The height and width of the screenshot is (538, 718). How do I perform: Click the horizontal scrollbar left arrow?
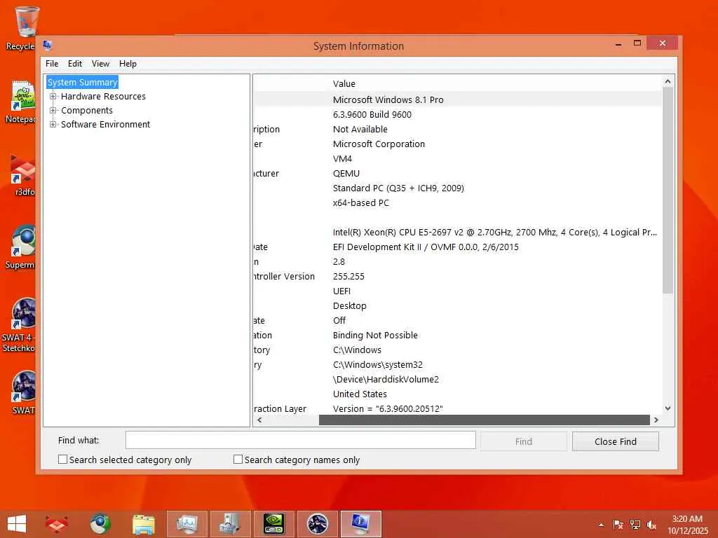click(259, 420)
